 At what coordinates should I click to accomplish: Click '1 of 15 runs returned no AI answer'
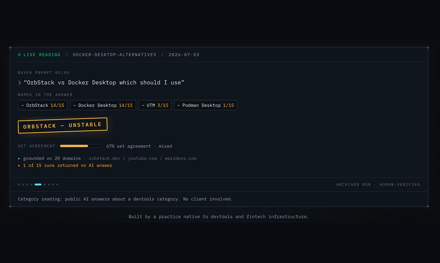(x=68, y=166)
